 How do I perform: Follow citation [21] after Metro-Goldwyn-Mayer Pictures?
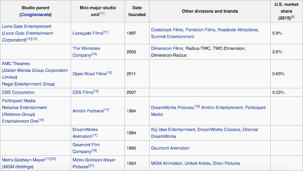[91, 166]
